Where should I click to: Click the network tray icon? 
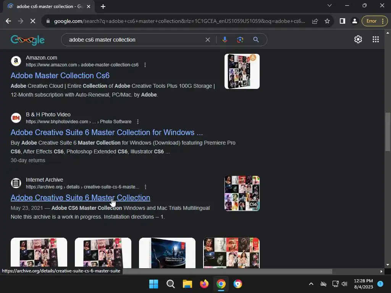(x=335, y=284)
